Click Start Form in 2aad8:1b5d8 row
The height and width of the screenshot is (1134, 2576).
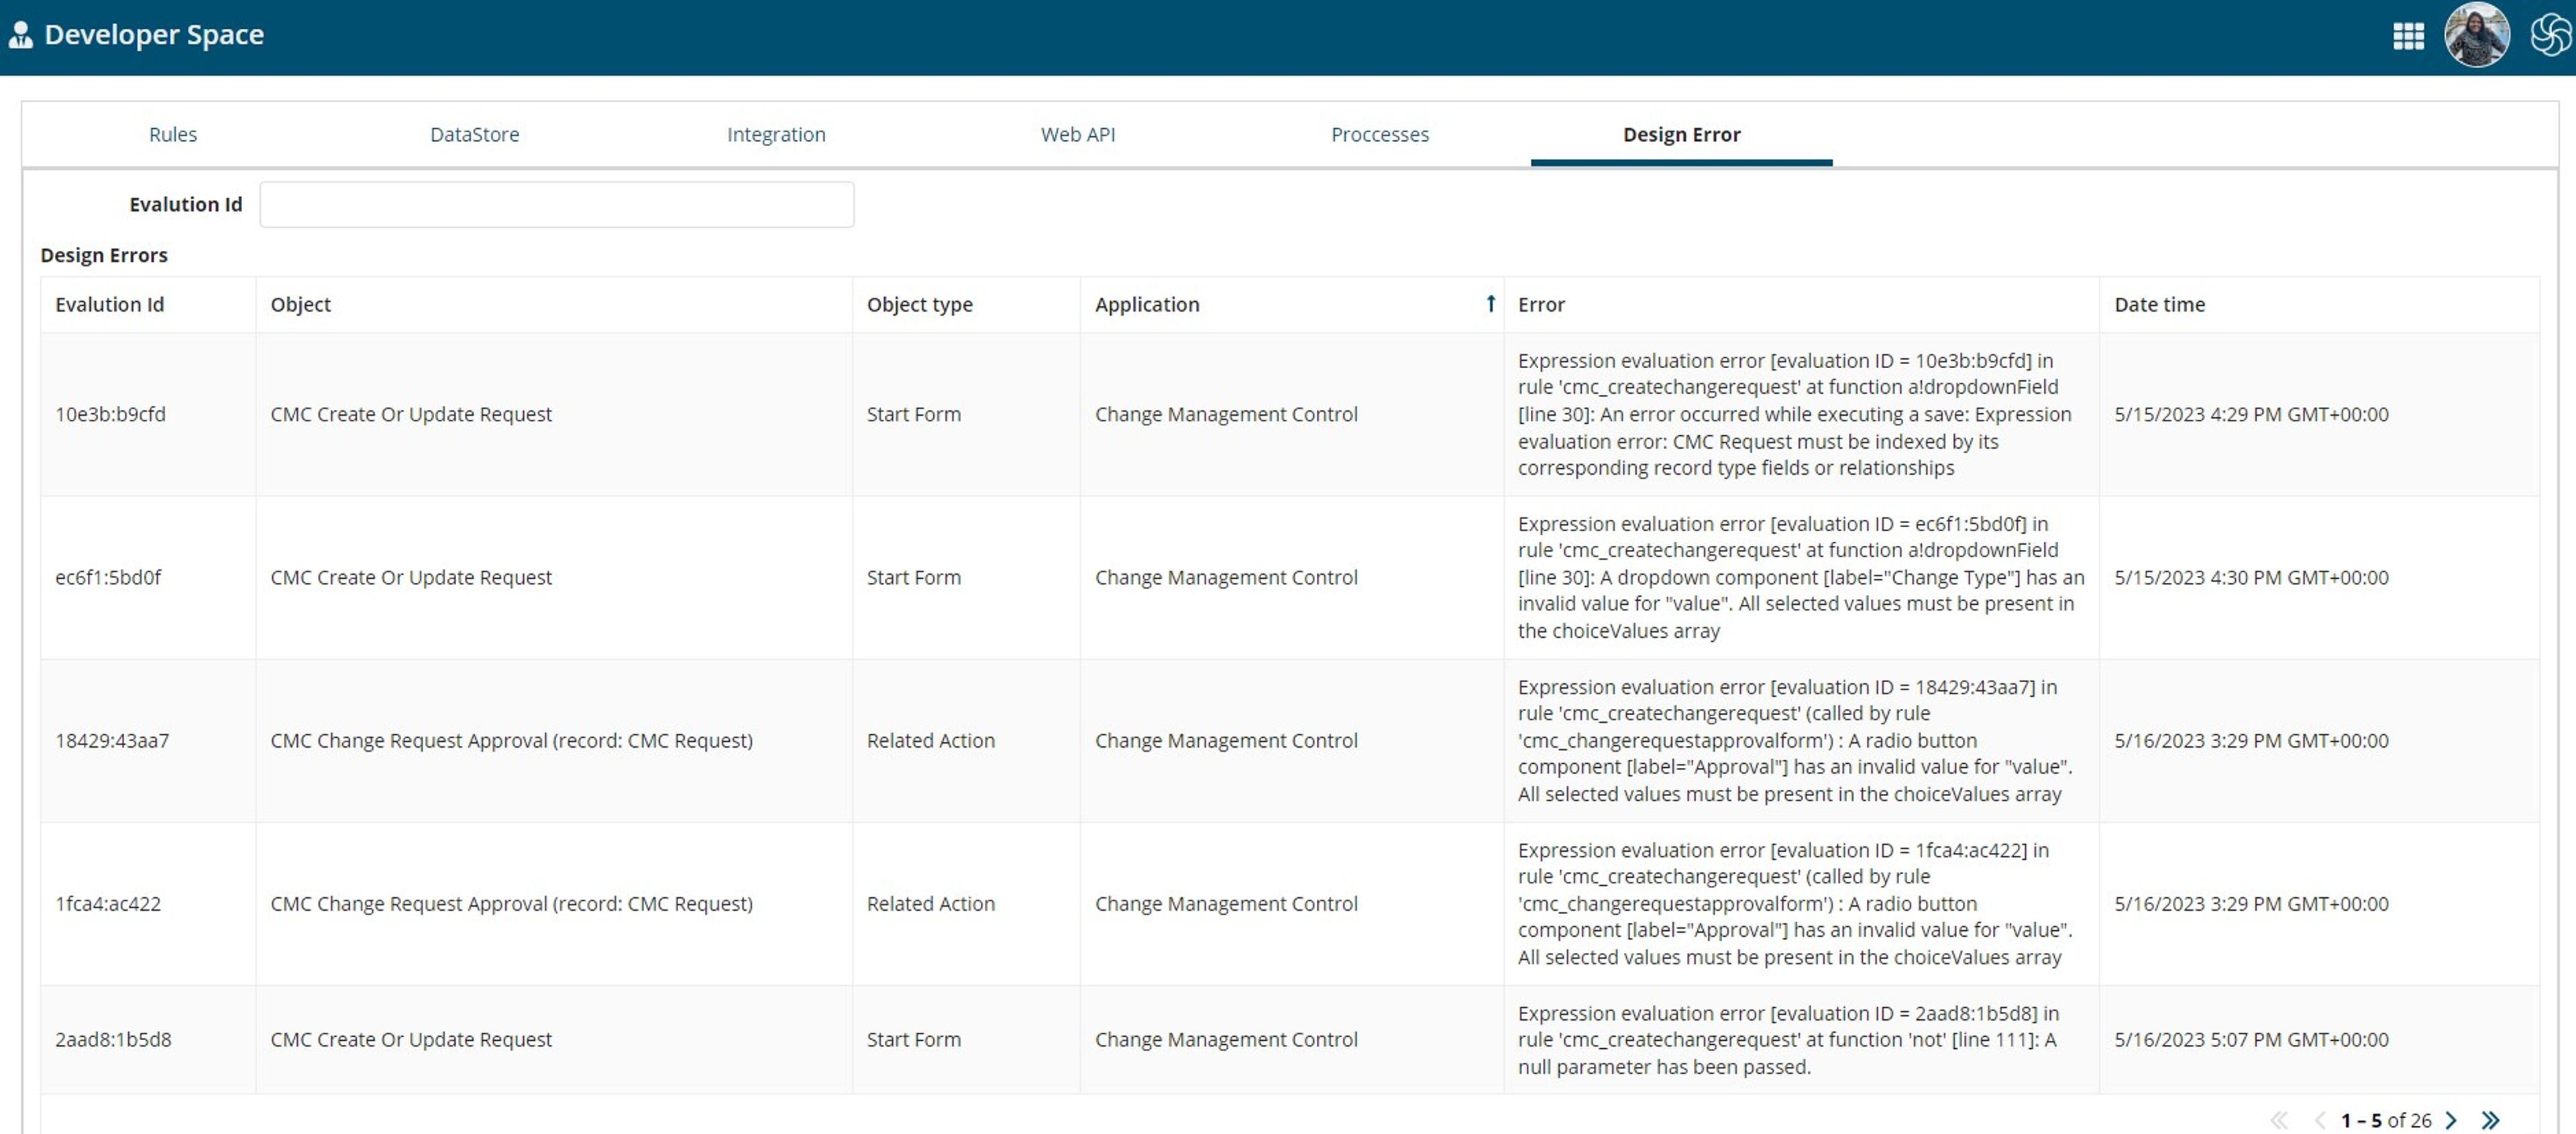[913, 1039]
